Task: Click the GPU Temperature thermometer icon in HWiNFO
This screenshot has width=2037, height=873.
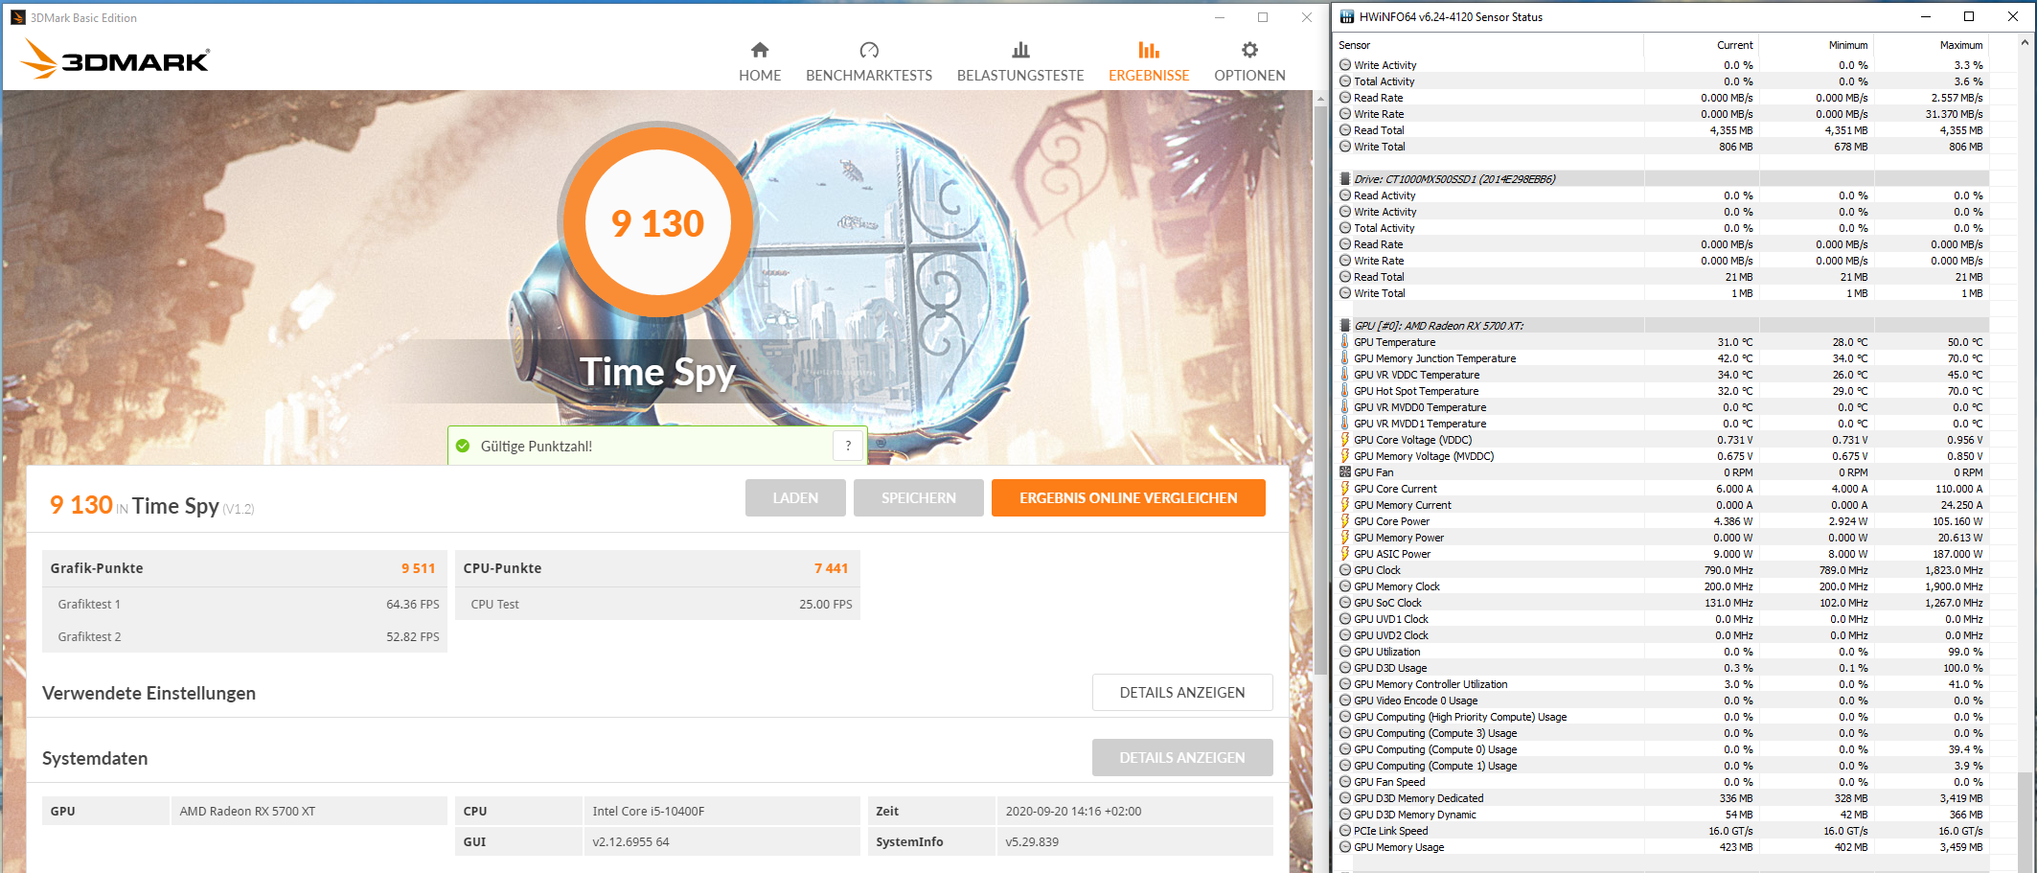Action: (1345, 342)
